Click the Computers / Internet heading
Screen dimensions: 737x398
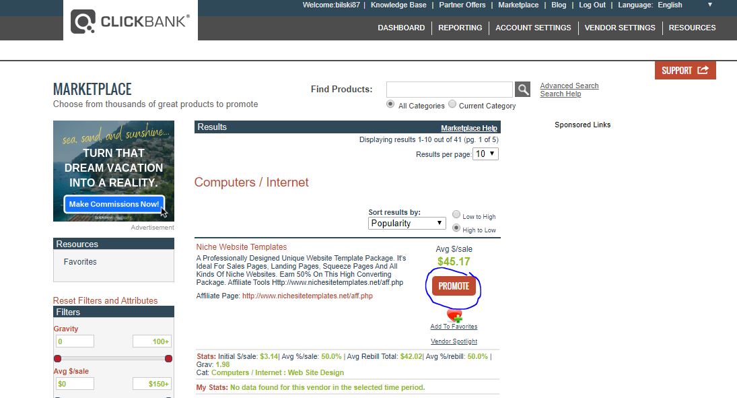(x=252, y=182)
